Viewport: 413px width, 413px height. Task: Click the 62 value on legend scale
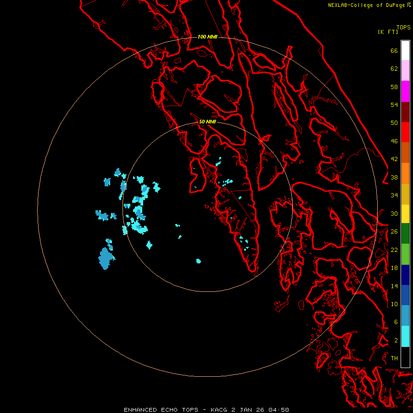(x=394, y=69)
